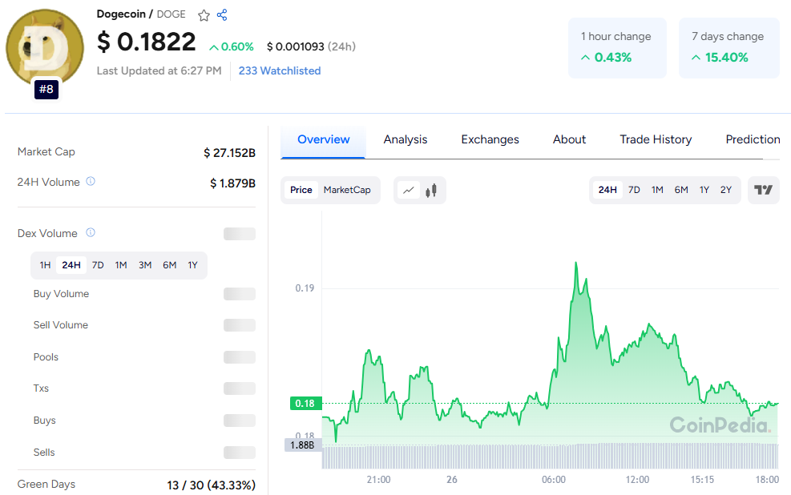
Task: Switch to candlestick chart view
Action: pyautogui.click(x=431, y=190)
